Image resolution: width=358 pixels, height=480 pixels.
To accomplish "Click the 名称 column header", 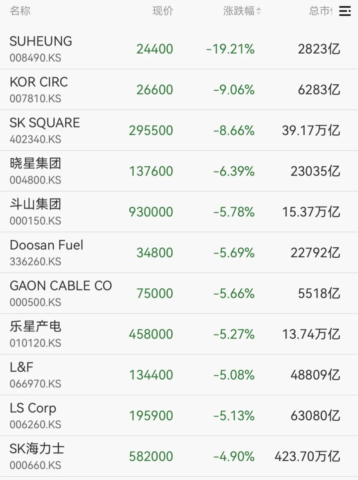I will point(20,11).
